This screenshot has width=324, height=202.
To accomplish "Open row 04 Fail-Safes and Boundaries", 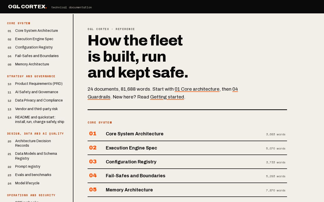I will 187,176.
